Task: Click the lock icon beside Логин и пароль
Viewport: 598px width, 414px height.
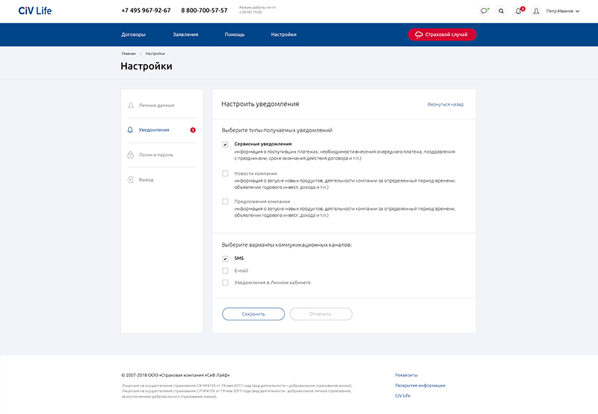Action: [x=130, y=155]
